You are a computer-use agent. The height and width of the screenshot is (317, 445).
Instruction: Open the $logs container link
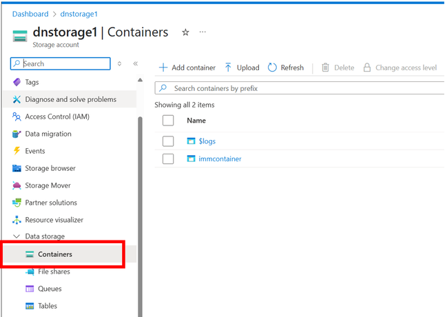coord(207,141)
